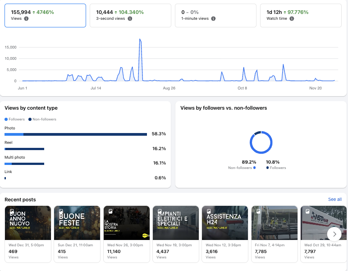Click the 10.8% Followers value
348x271 pixels.
pyautogui.click(x=273, y=162)
